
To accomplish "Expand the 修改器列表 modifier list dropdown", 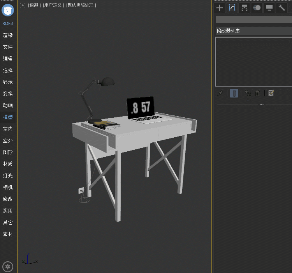I will (x=253, y=31).
